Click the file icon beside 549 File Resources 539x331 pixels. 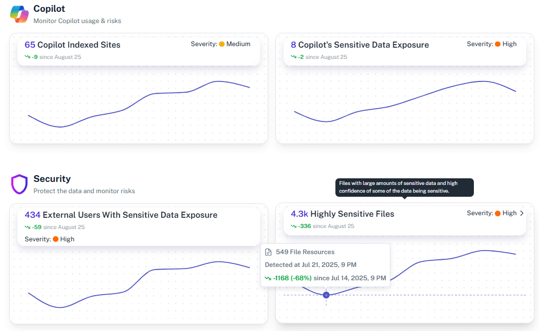coord(267,252)
